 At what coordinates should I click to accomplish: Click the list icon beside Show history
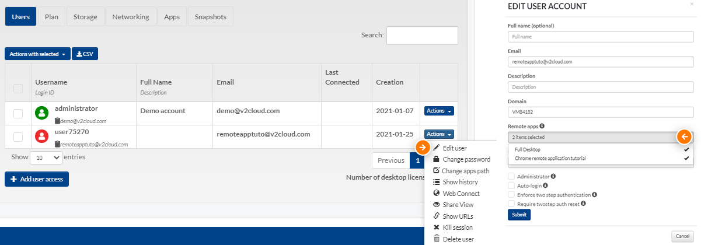437,182
